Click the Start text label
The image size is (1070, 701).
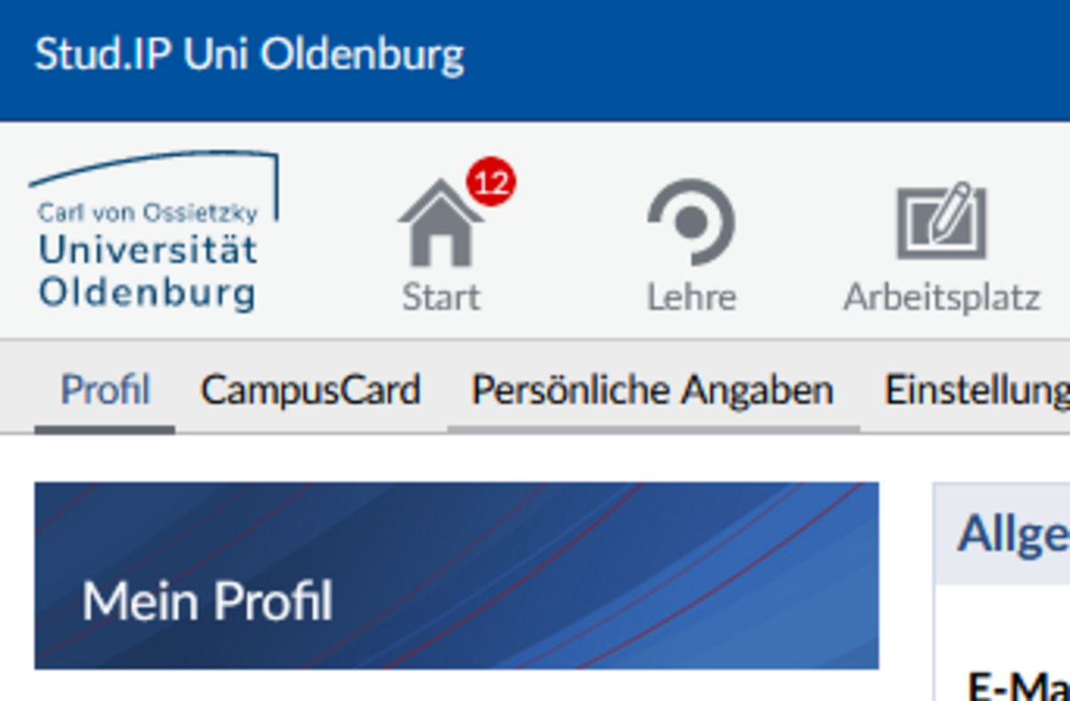tap(440, 297)
